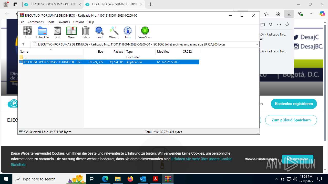The height and width of the screenshot is (184, 328).
Task: Click the Zum pCloud Speichern button
Action: click(x=291, y=120)
